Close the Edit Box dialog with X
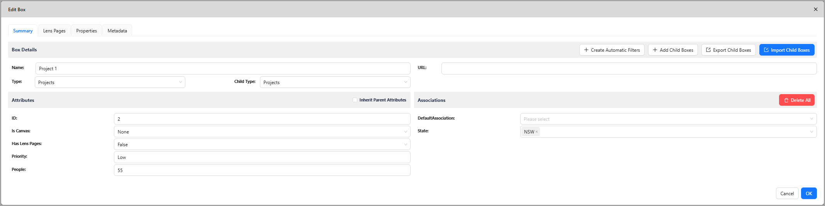Screen dimensions: 825x206 [x=815, y=9]
